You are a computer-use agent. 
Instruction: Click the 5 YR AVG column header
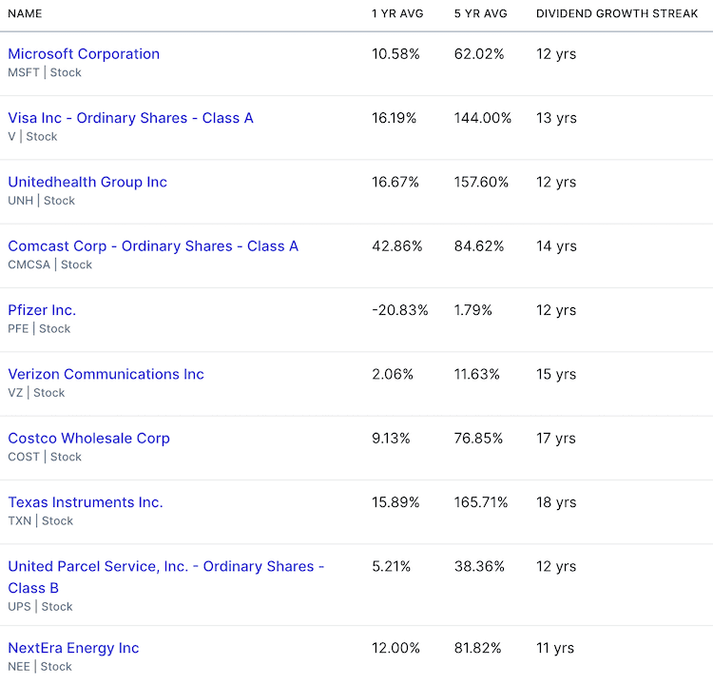tap(481, 13)
